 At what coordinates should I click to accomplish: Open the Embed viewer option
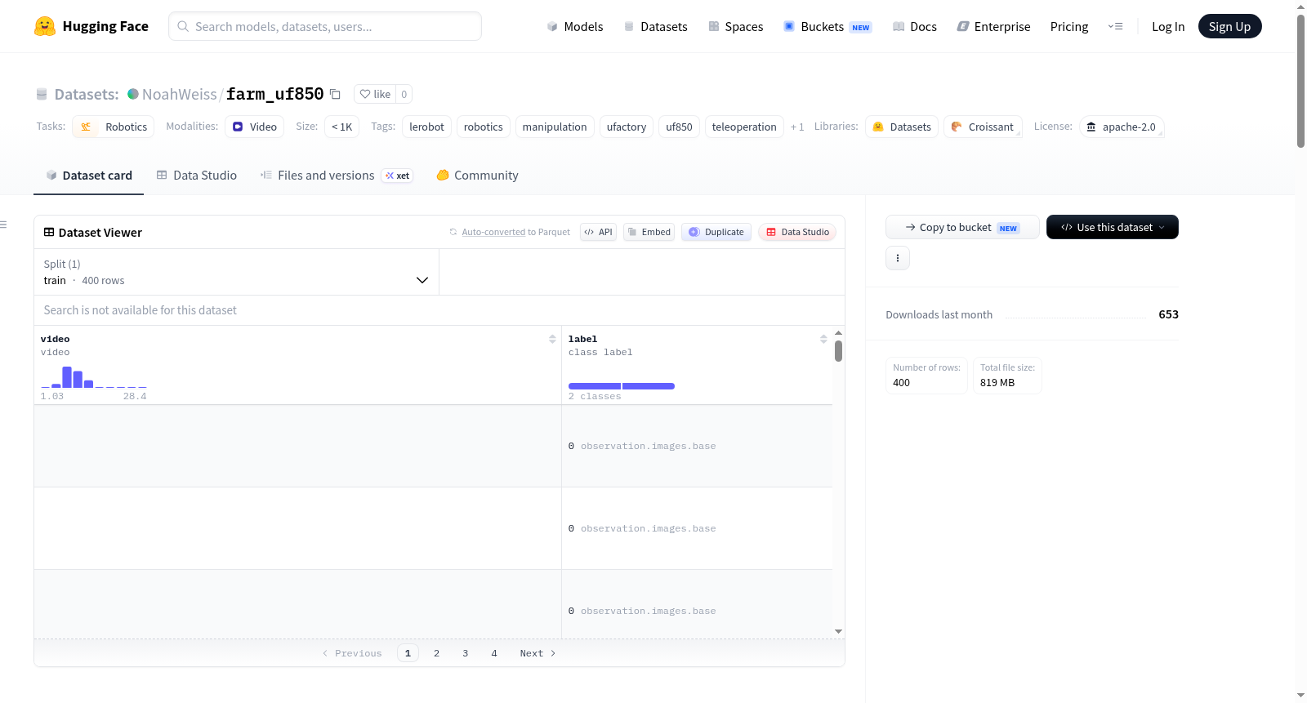[x=649, y=232]
